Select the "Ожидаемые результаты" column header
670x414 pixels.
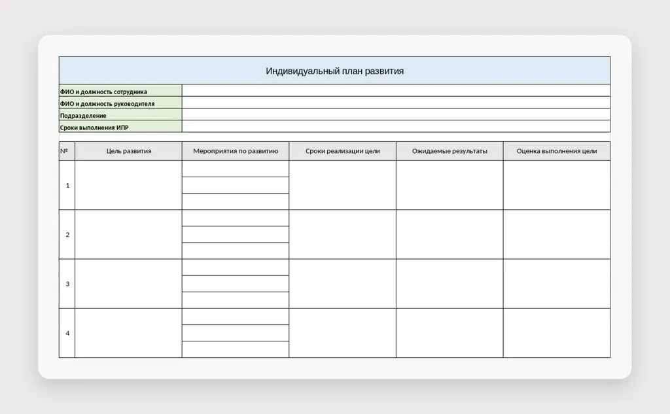450,151
